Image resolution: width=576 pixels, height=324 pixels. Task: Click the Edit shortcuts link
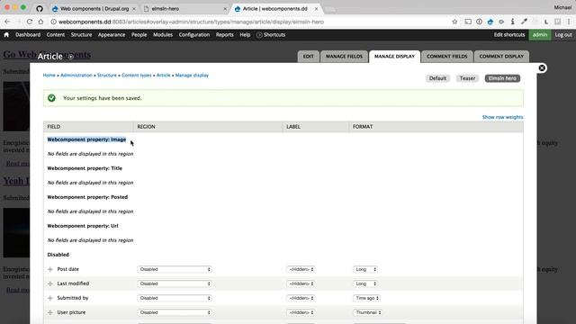pos(509,35)
